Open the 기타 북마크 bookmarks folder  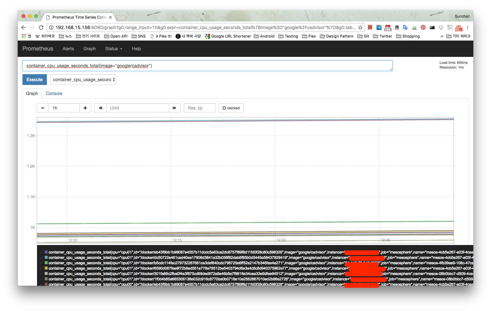coord(458,36)
